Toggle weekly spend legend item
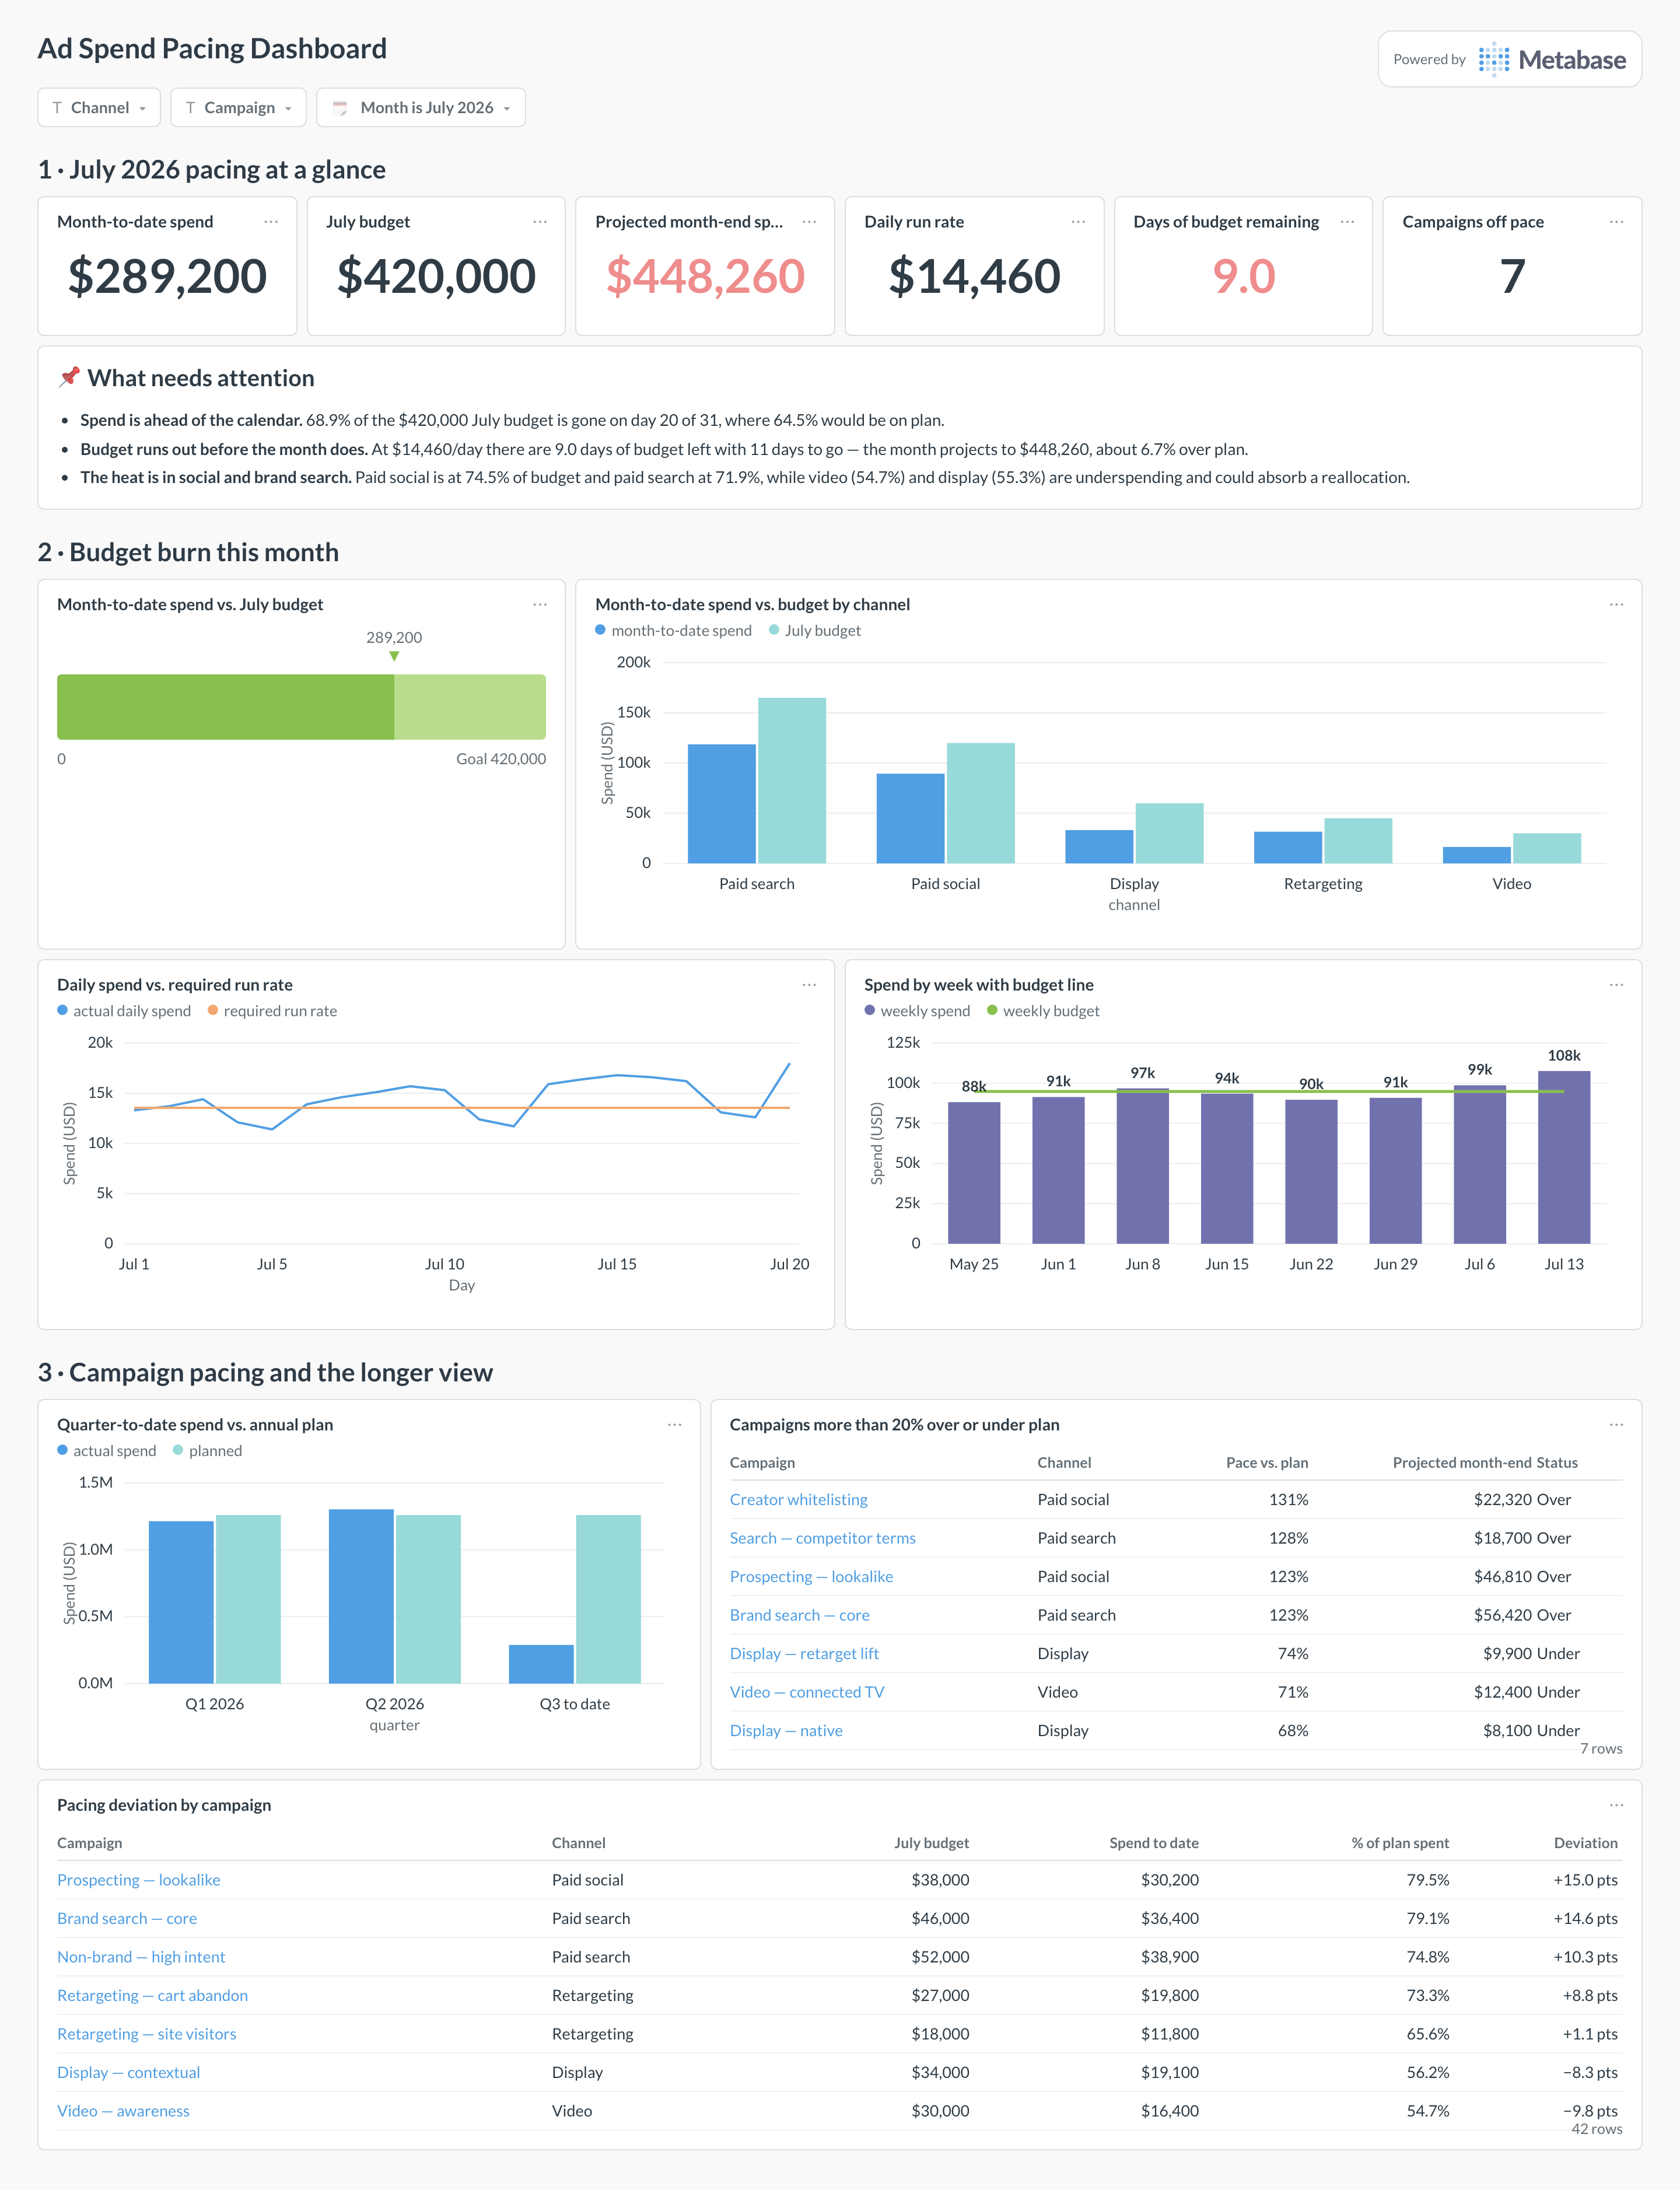Viewport: 1680px width, 2190px height. pos(917,1011)
